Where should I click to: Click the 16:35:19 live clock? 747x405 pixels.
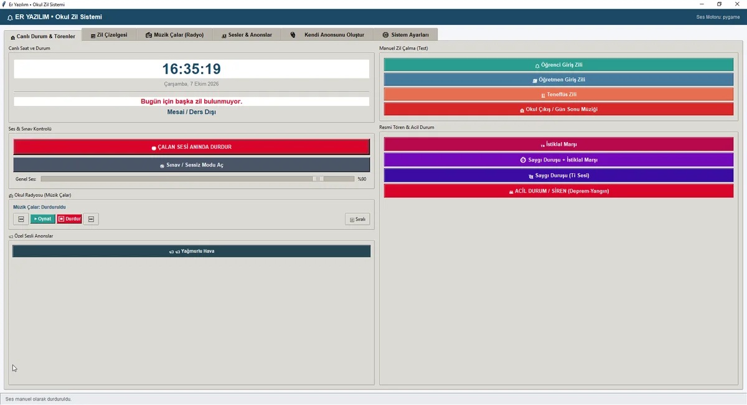pyautogui.click(x=192, y=69)
